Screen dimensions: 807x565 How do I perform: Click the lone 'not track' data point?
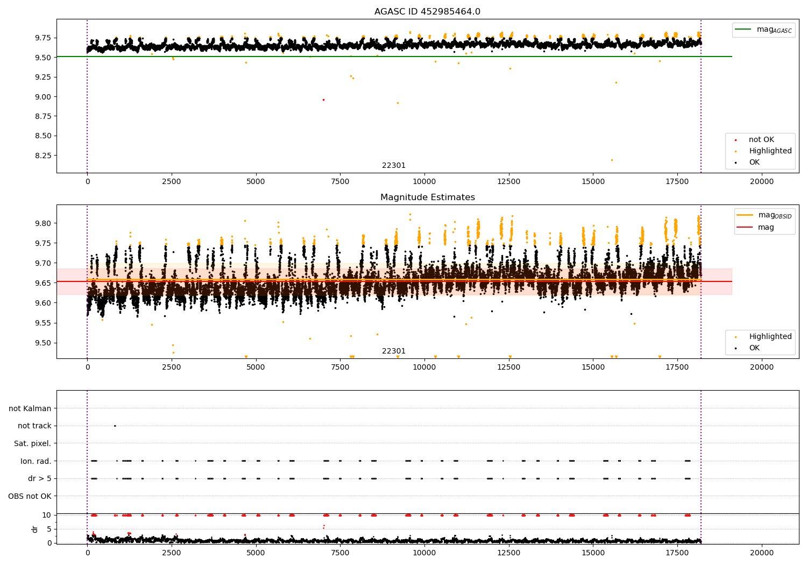coord(115,426)
